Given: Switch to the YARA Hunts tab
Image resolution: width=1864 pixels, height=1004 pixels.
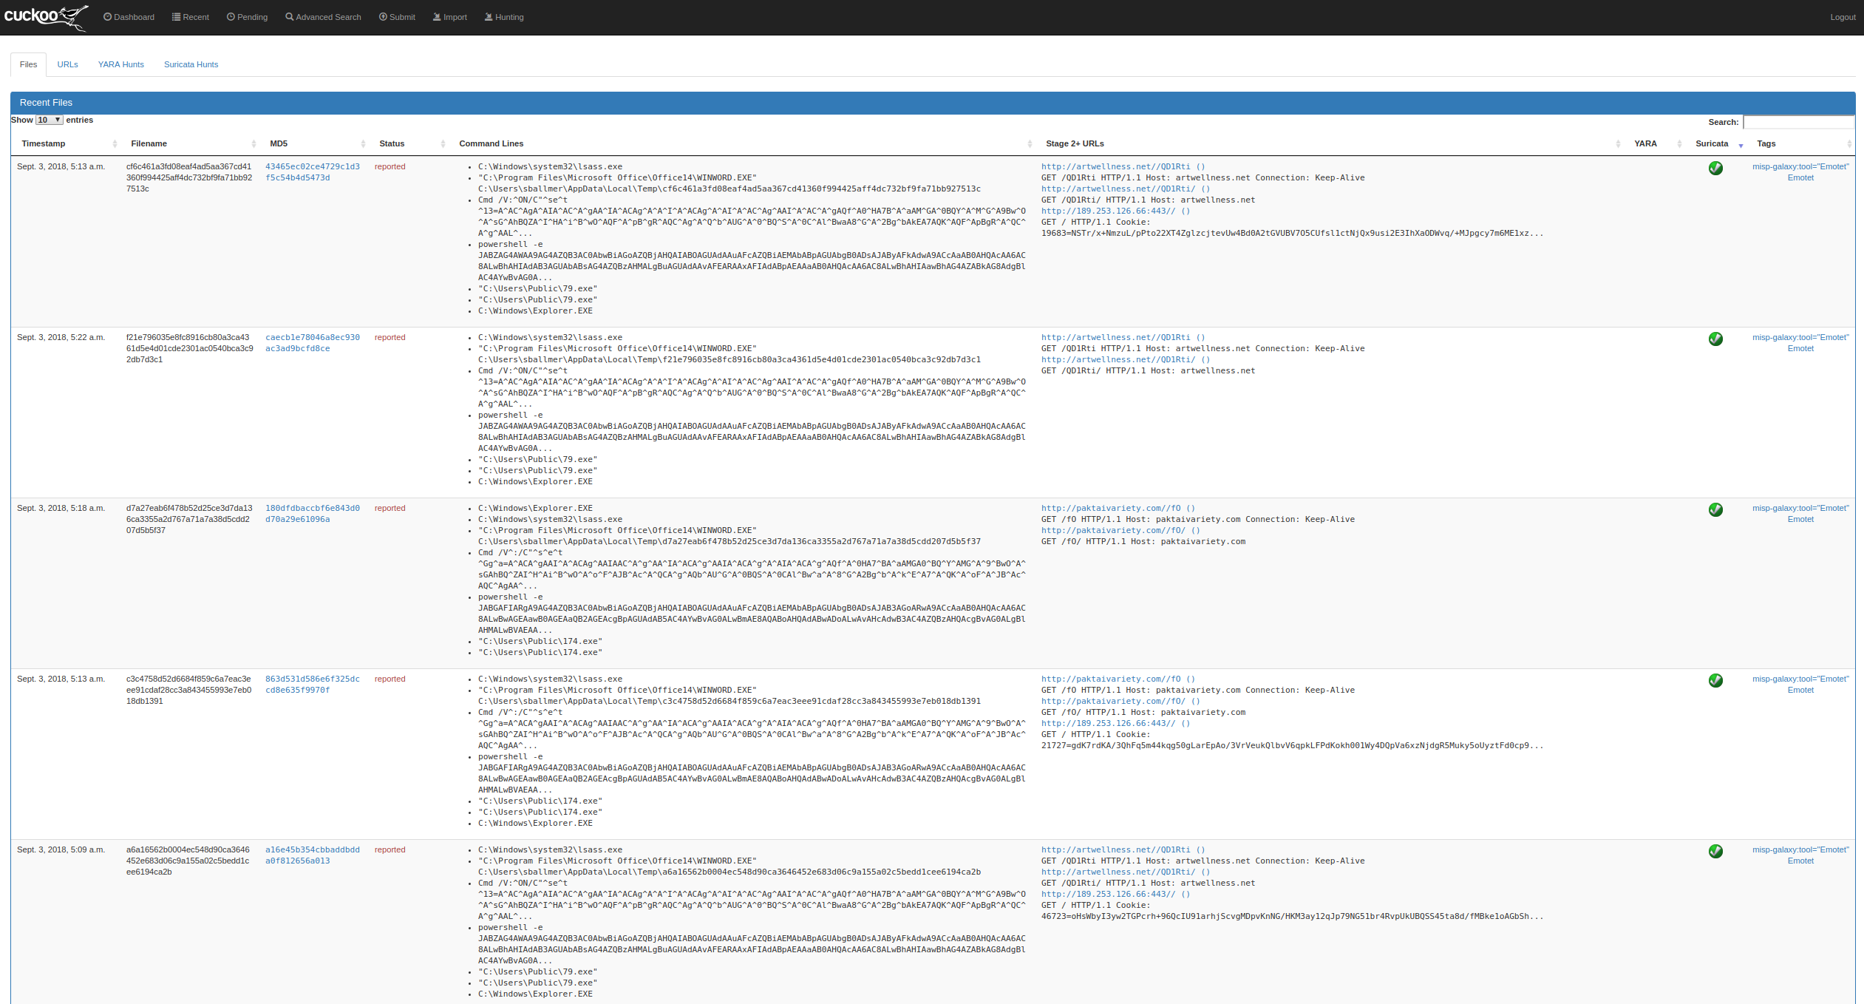Looking at the screenshot, I should tap(121, 64).
